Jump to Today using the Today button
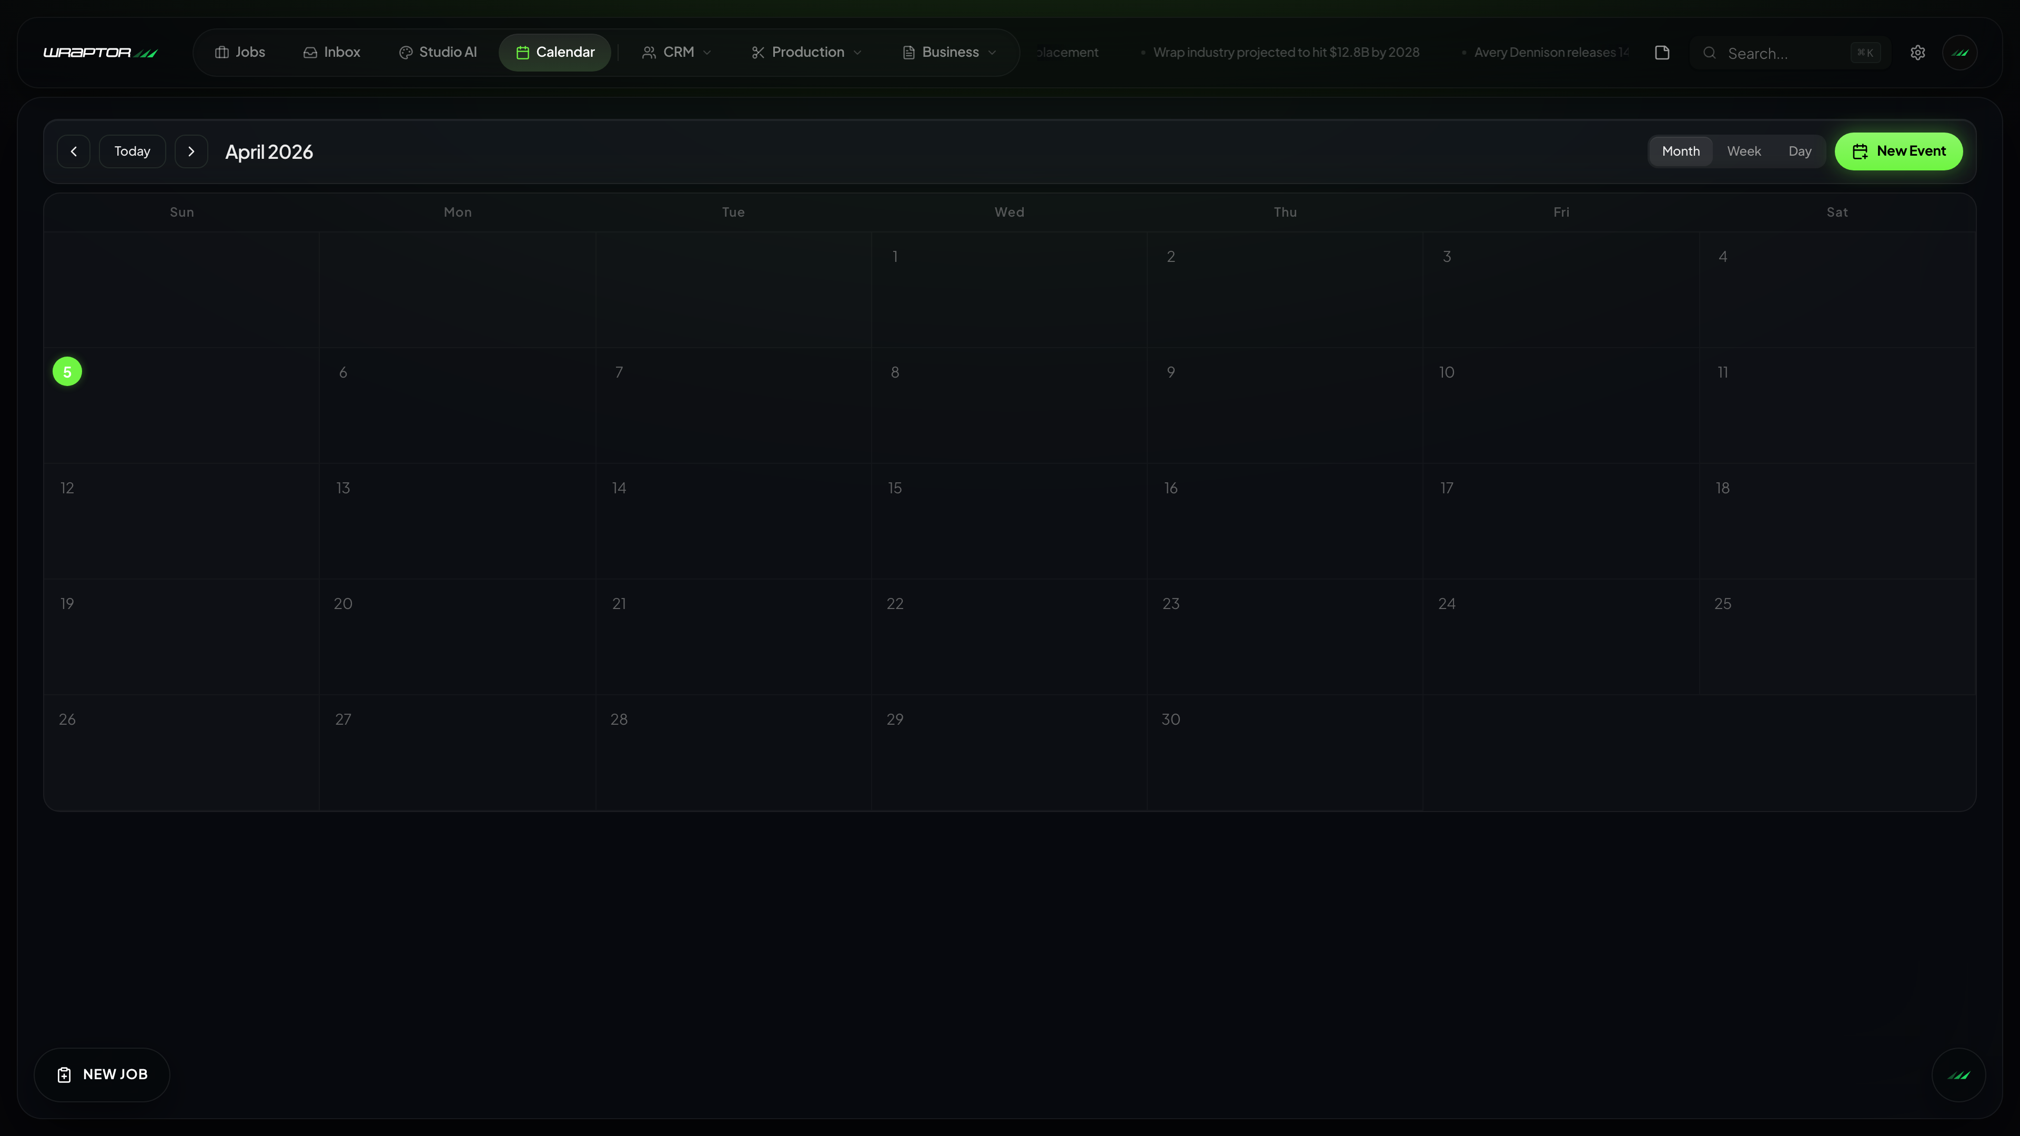This screenshot has height=1136, width=2020. click(x=132, y=150)
